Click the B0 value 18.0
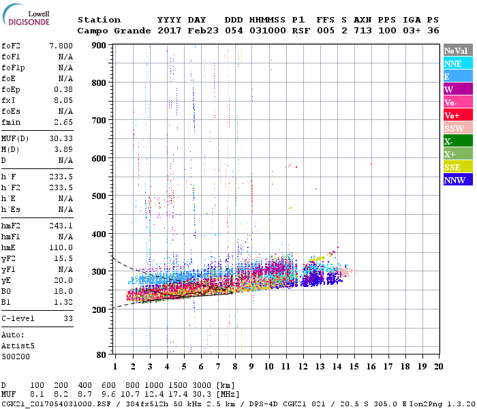Screen dimensions: 477x409 [x=63, y=291]
